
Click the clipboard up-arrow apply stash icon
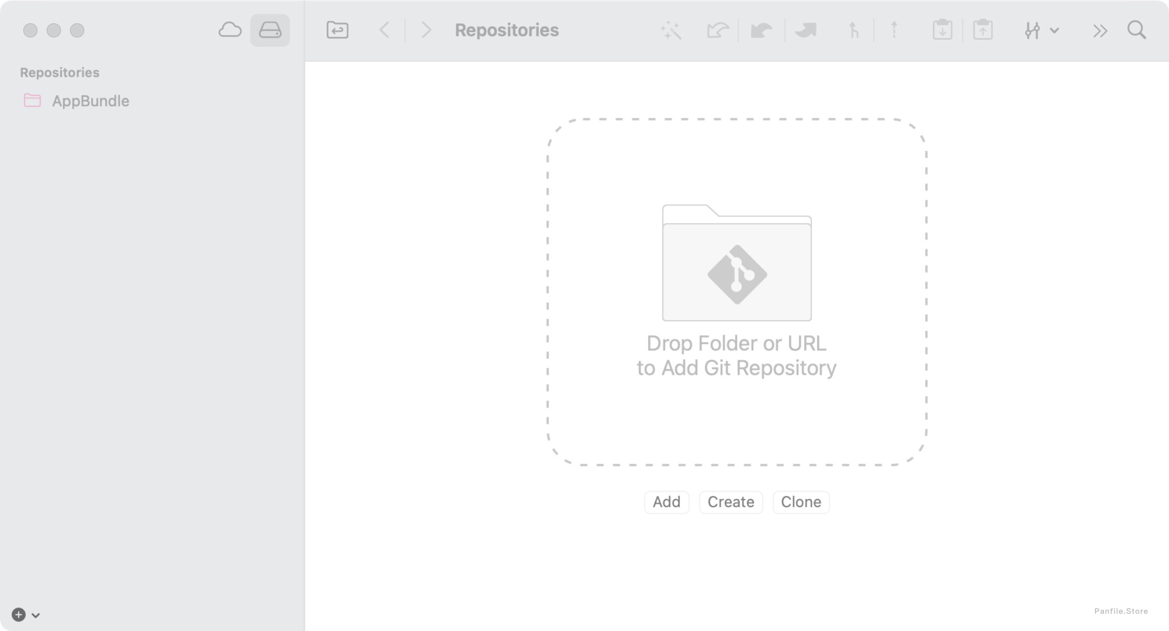(983, 30)
